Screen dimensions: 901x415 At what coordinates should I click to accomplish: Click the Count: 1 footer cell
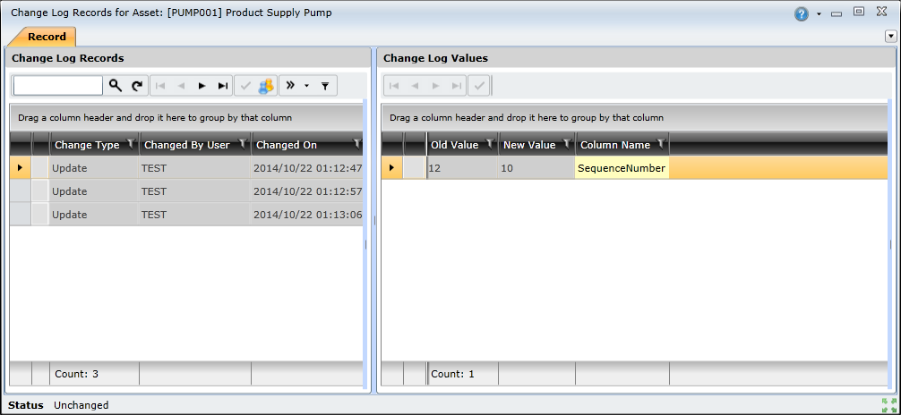point(462,374)
